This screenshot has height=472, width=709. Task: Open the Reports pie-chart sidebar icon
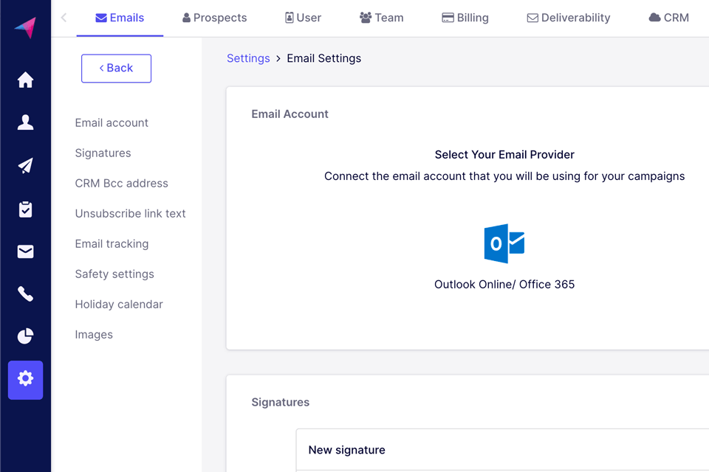click(x=25, y=336)
